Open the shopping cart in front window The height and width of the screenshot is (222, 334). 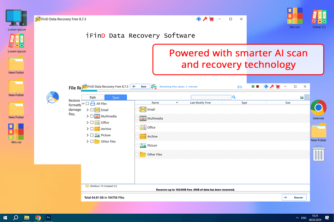click(278, 86)
